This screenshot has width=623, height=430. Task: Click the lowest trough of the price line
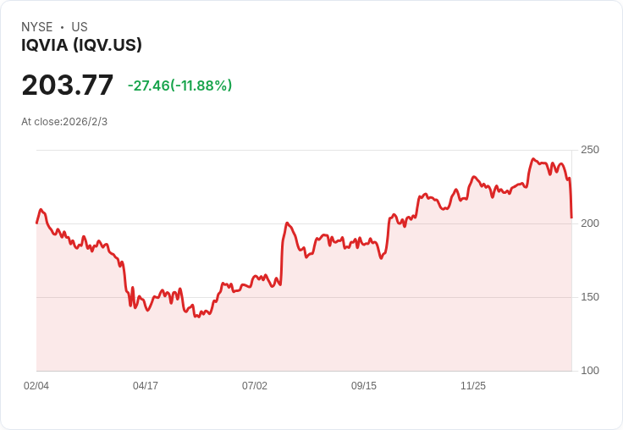click(x=196, y=317)
